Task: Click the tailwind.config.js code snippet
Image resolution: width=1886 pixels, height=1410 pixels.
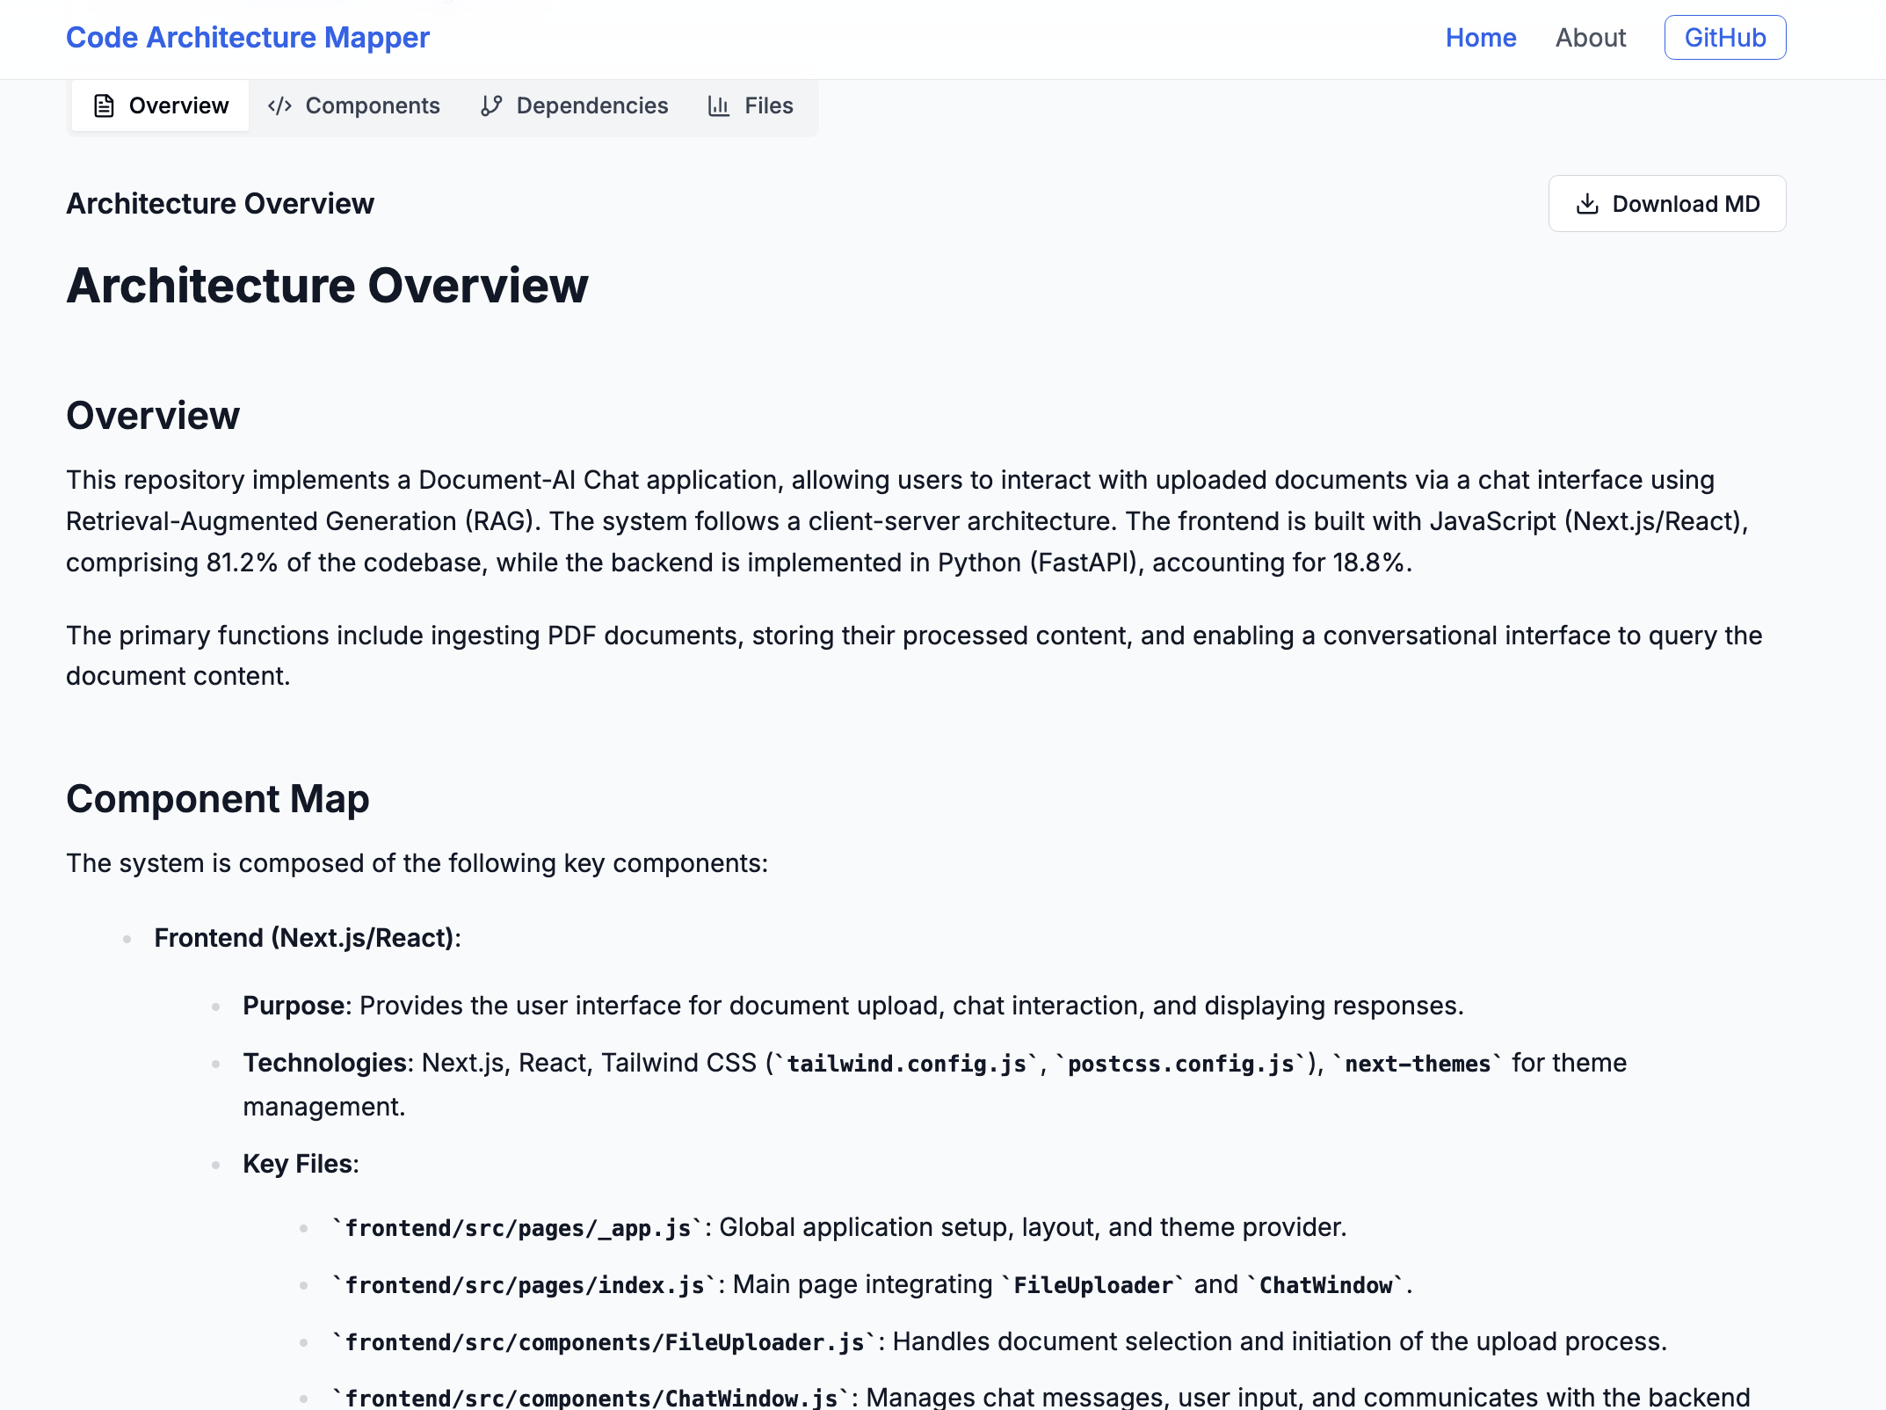Action: pos(906,1064)
